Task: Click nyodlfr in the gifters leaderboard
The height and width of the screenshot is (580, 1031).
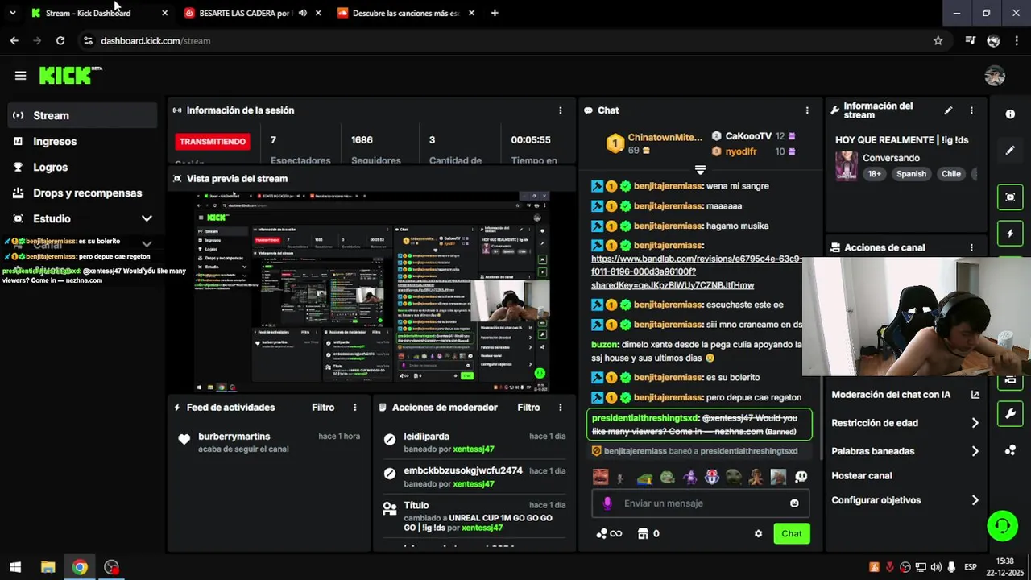Action: pos(741,151)
